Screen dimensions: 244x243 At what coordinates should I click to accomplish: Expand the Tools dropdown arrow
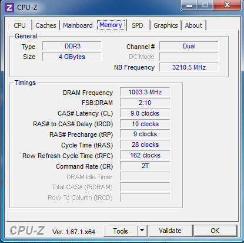[x=142, y=231]
